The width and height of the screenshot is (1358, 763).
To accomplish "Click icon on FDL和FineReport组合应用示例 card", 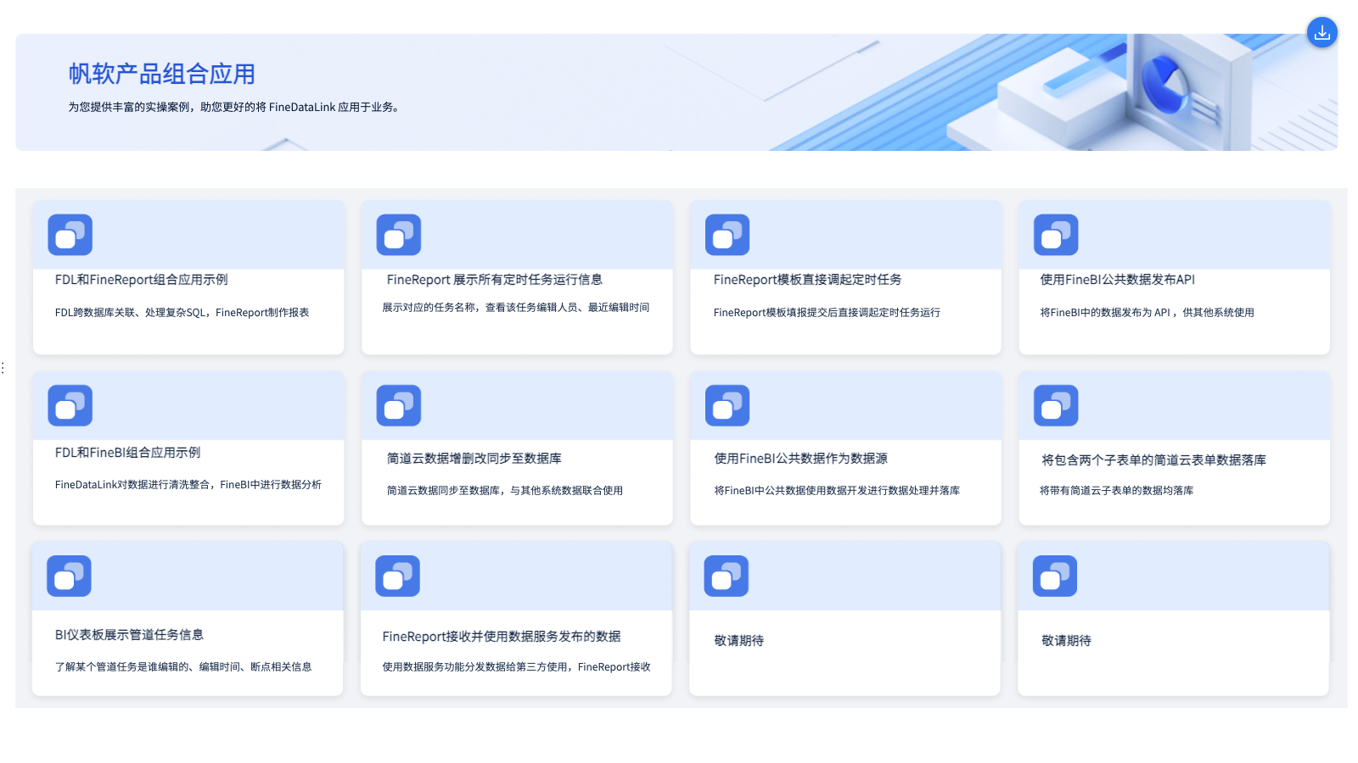I will click(70, 235).
